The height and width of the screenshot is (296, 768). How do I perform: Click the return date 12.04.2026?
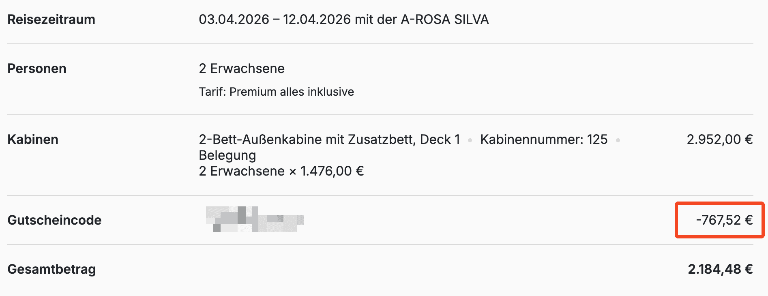(317, 19)
